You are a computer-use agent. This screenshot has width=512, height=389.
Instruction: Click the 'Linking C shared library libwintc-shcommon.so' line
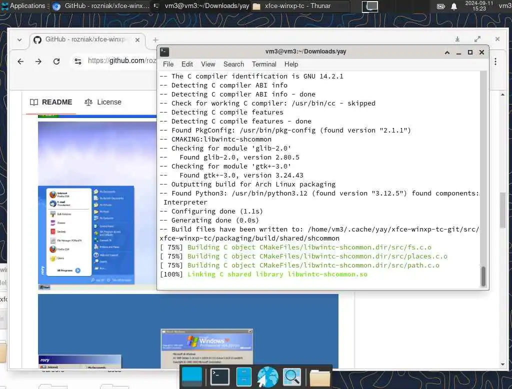point(263,274)
